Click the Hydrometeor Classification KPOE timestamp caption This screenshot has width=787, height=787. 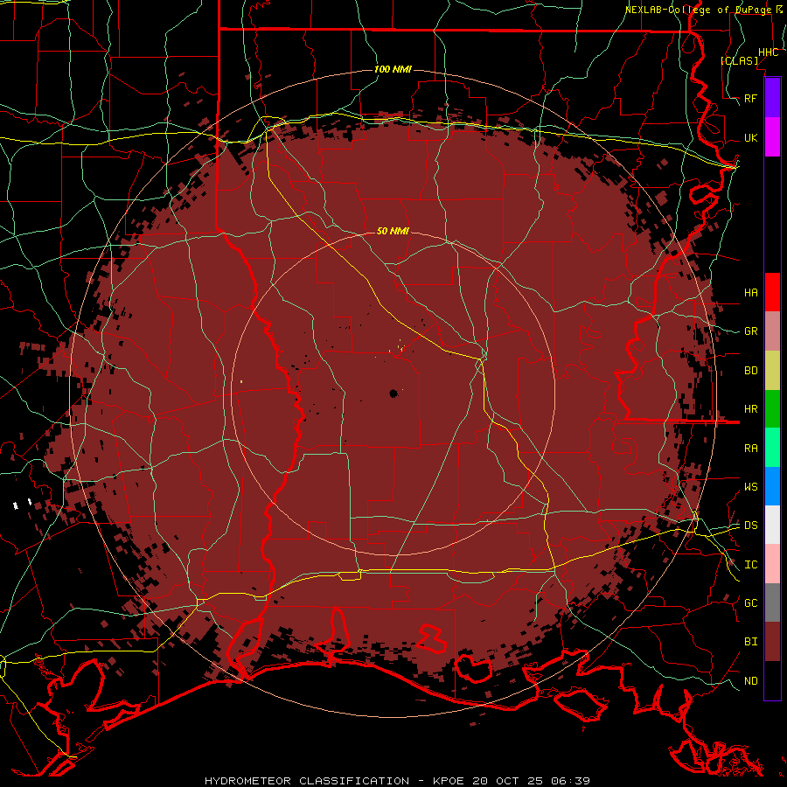(397, 781)
